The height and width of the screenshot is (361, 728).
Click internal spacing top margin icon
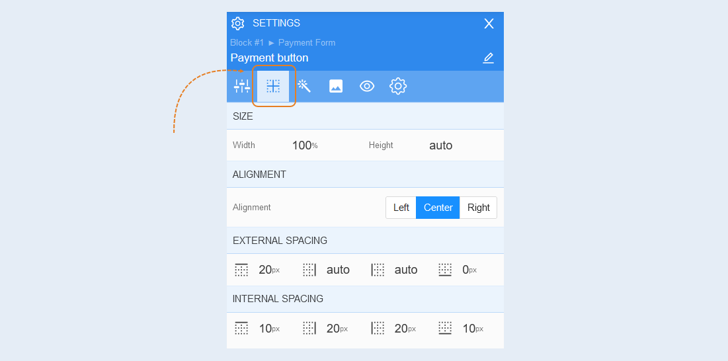pos(241,329)
